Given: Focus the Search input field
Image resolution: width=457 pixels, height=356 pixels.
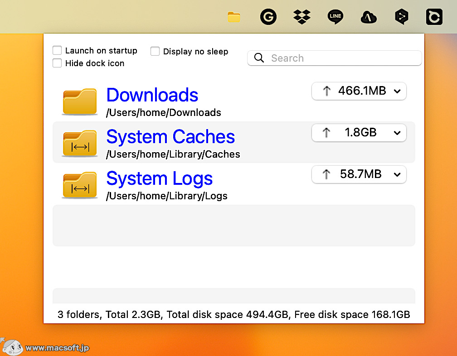Looking at the screenshot, I should pos(334,58).
